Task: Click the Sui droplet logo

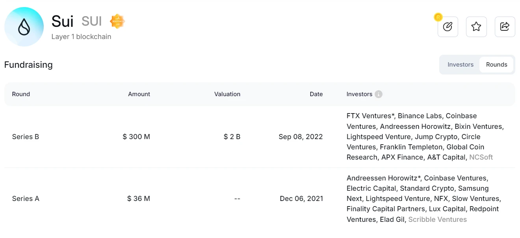Action: coord(24,27)
